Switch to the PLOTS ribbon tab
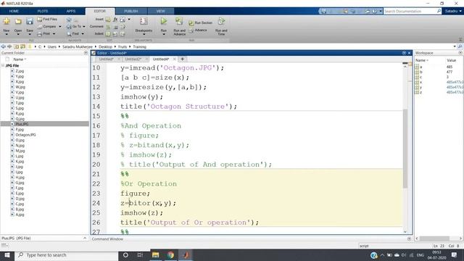 click(43, 11)
